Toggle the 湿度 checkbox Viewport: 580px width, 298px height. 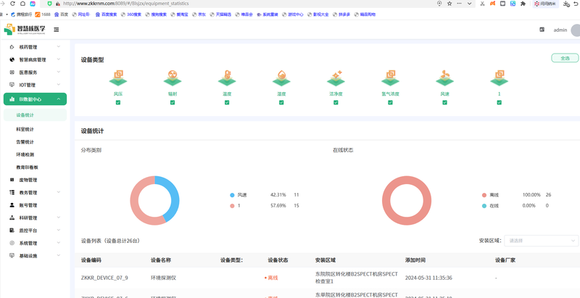pos(281,102)
